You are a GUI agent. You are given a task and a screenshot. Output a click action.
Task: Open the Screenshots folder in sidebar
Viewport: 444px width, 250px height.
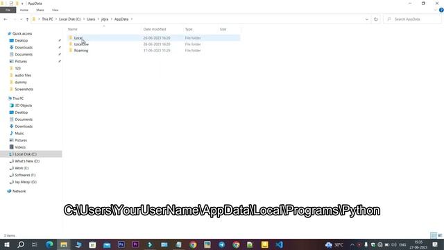point(24,90)
